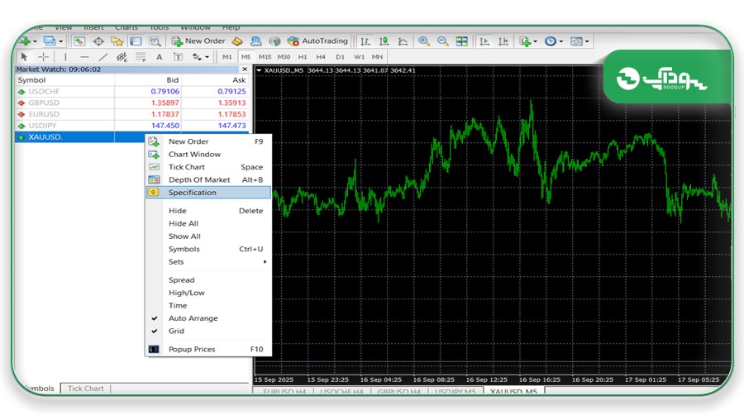Expand the New Chart dropdown arrow
The height and width of the screenshot is (420, 744).
coord(35,42)
